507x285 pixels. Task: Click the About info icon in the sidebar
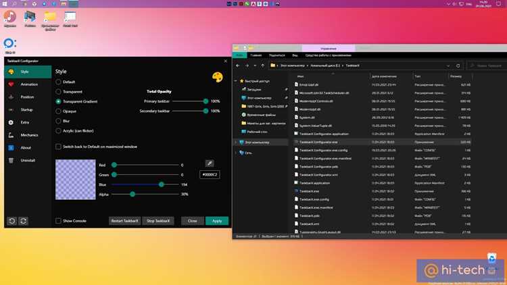point(11,148)
